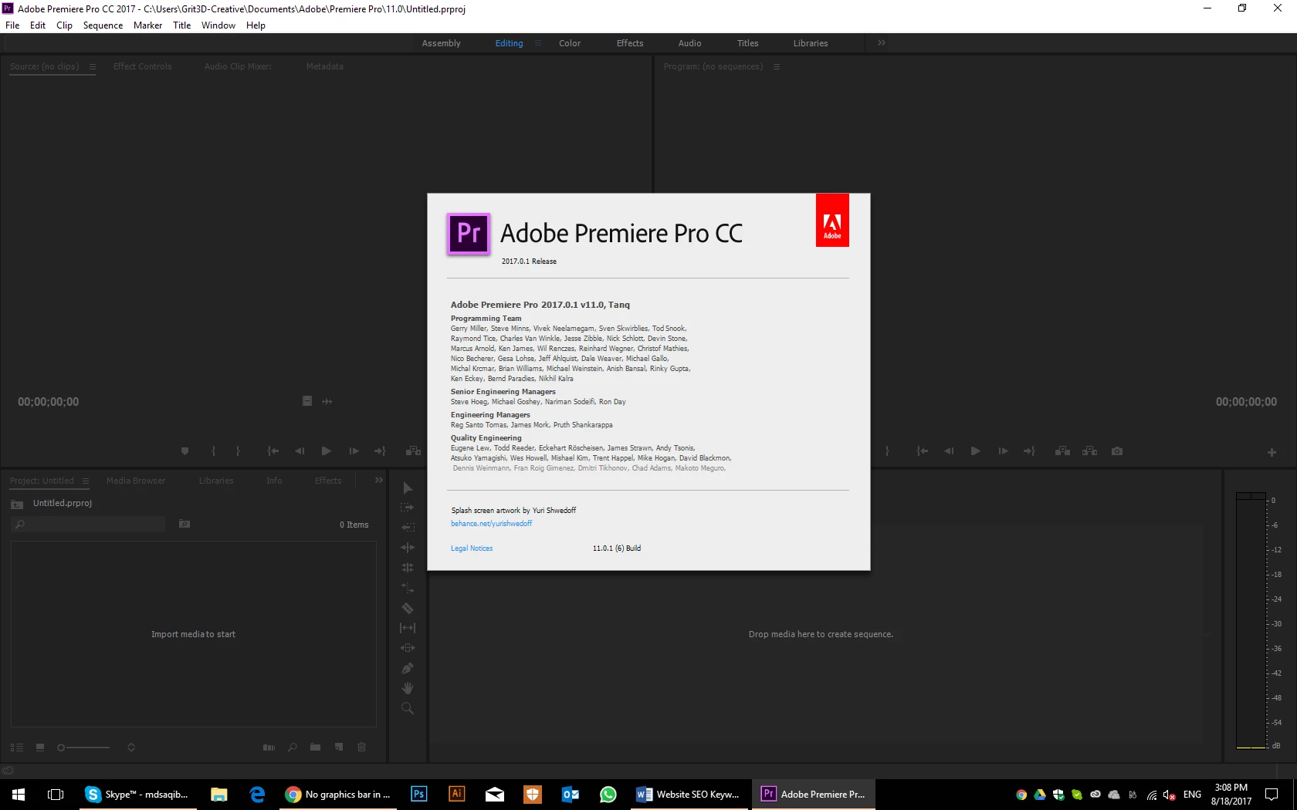Select the Slip tool
Screen dimensions: 1297x810
[x=408, y=628]
